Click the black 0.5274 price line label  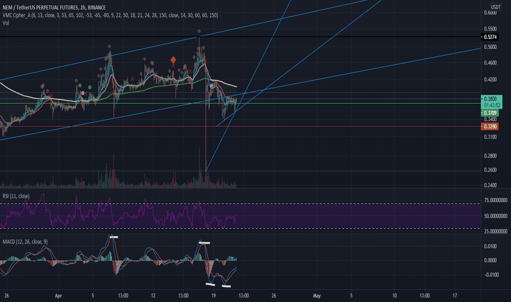pos(490,37)
